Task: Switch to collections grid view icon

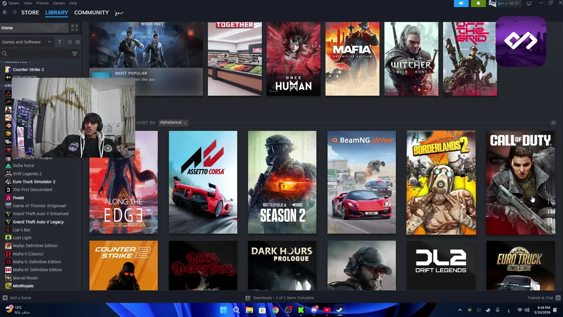Action: click(74, 28)
